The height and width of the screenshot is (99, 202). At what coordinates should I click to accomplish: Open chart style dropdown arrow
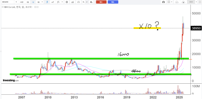62,2
